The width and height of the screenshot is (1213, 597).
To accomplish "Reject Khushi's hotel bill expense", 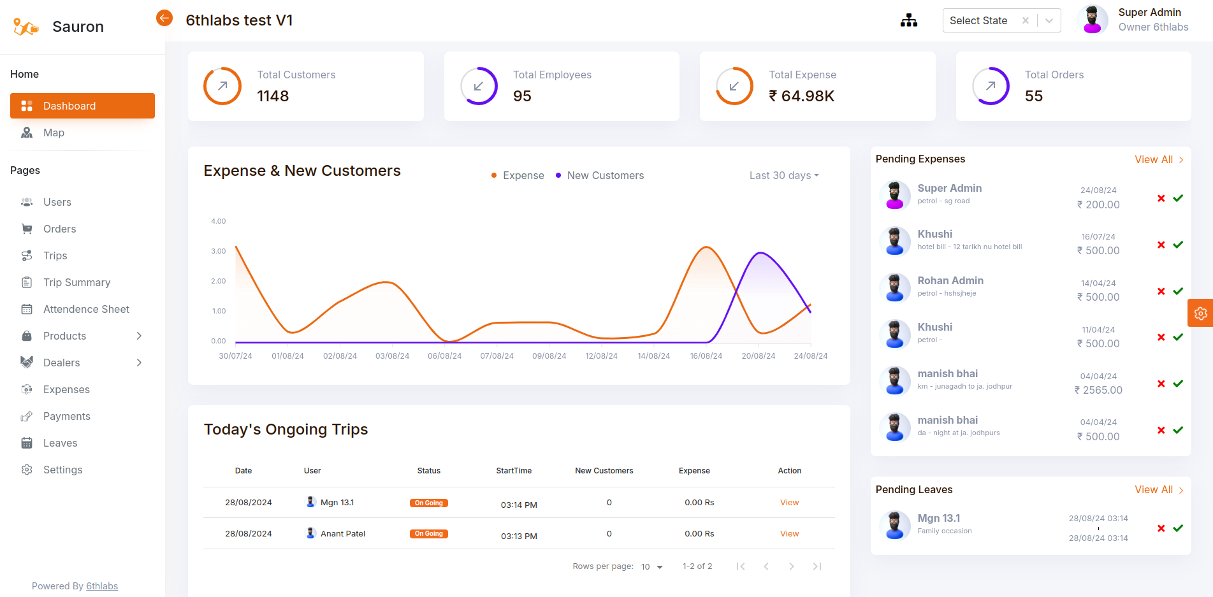I will 1160,245.
